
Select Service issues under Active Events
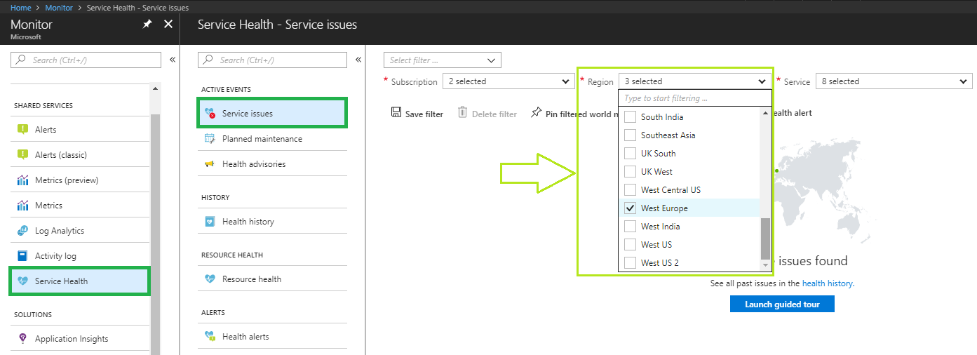272,114
